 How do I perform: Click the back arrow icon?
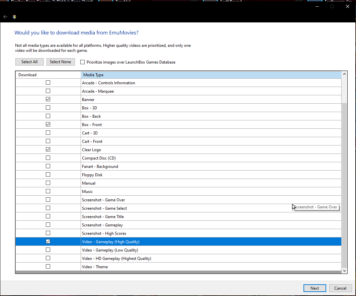click(x=5, y=17)
